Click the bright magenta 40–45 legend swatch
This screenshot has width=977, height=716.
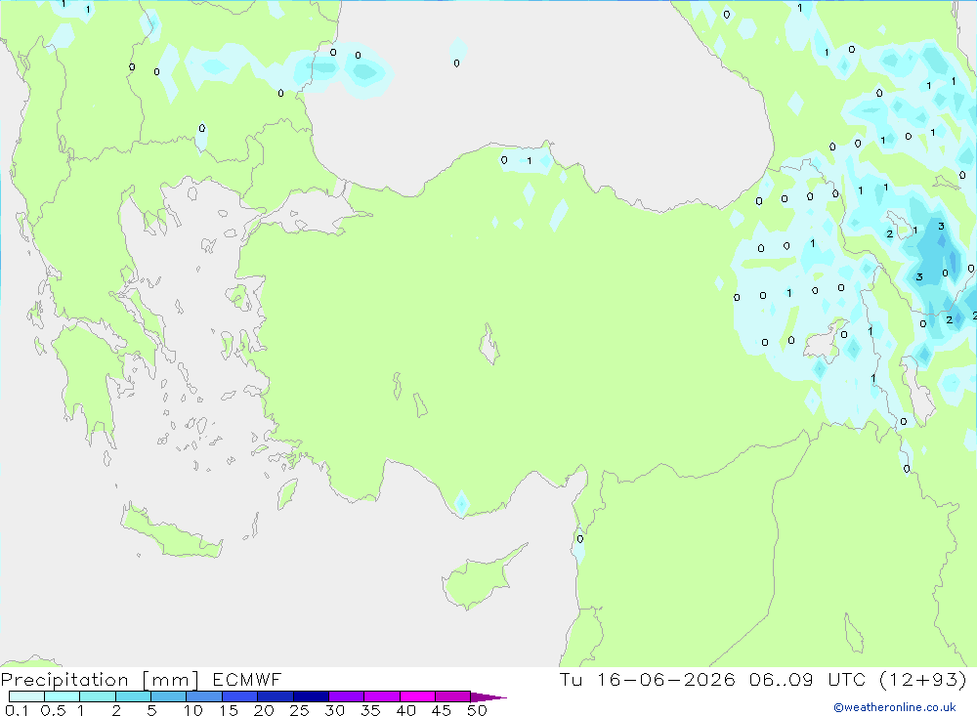coord(417,696)
